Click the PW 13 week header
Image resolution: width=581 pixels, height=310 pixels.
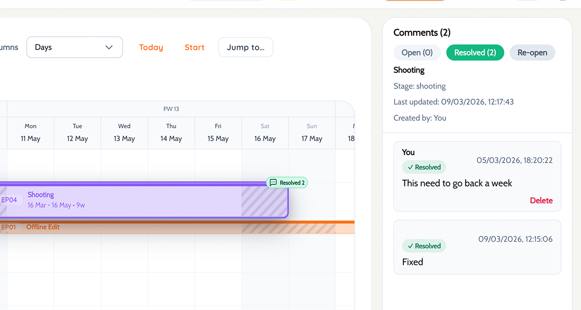coord(171,109)
